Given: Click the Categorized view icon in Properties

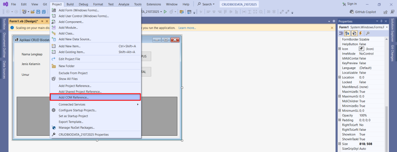Looking at the screenshot, I should pyautogui.click(x=341, y=33).
